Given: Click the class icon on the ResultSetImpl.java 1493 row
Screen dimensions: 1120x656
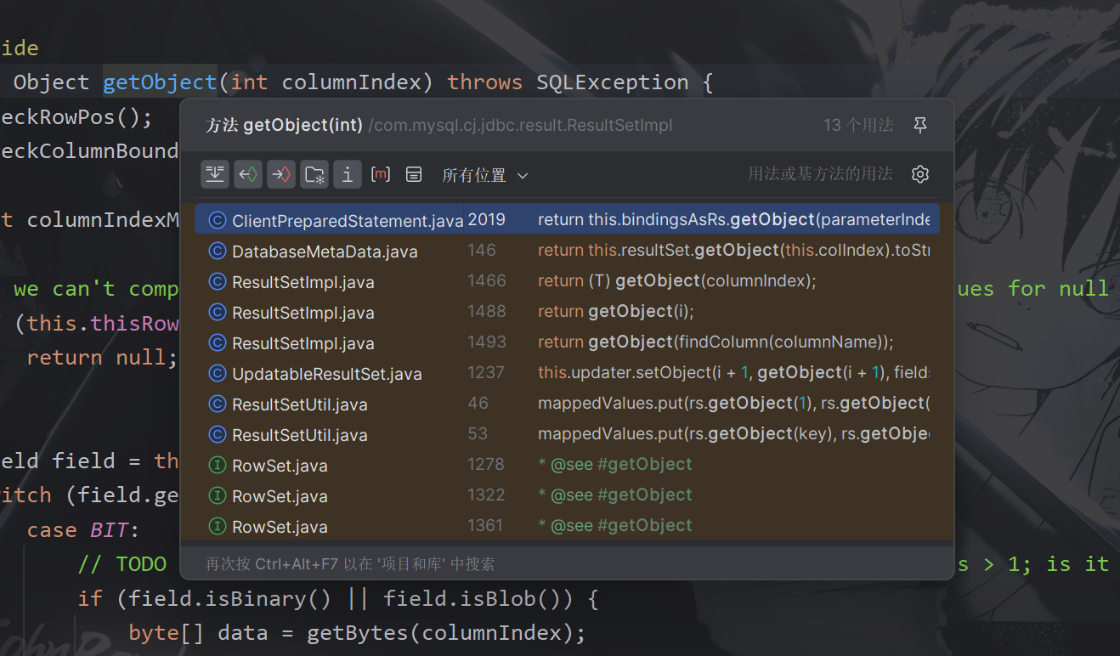Looking at the screenshot, I should (x=218, y=343).
